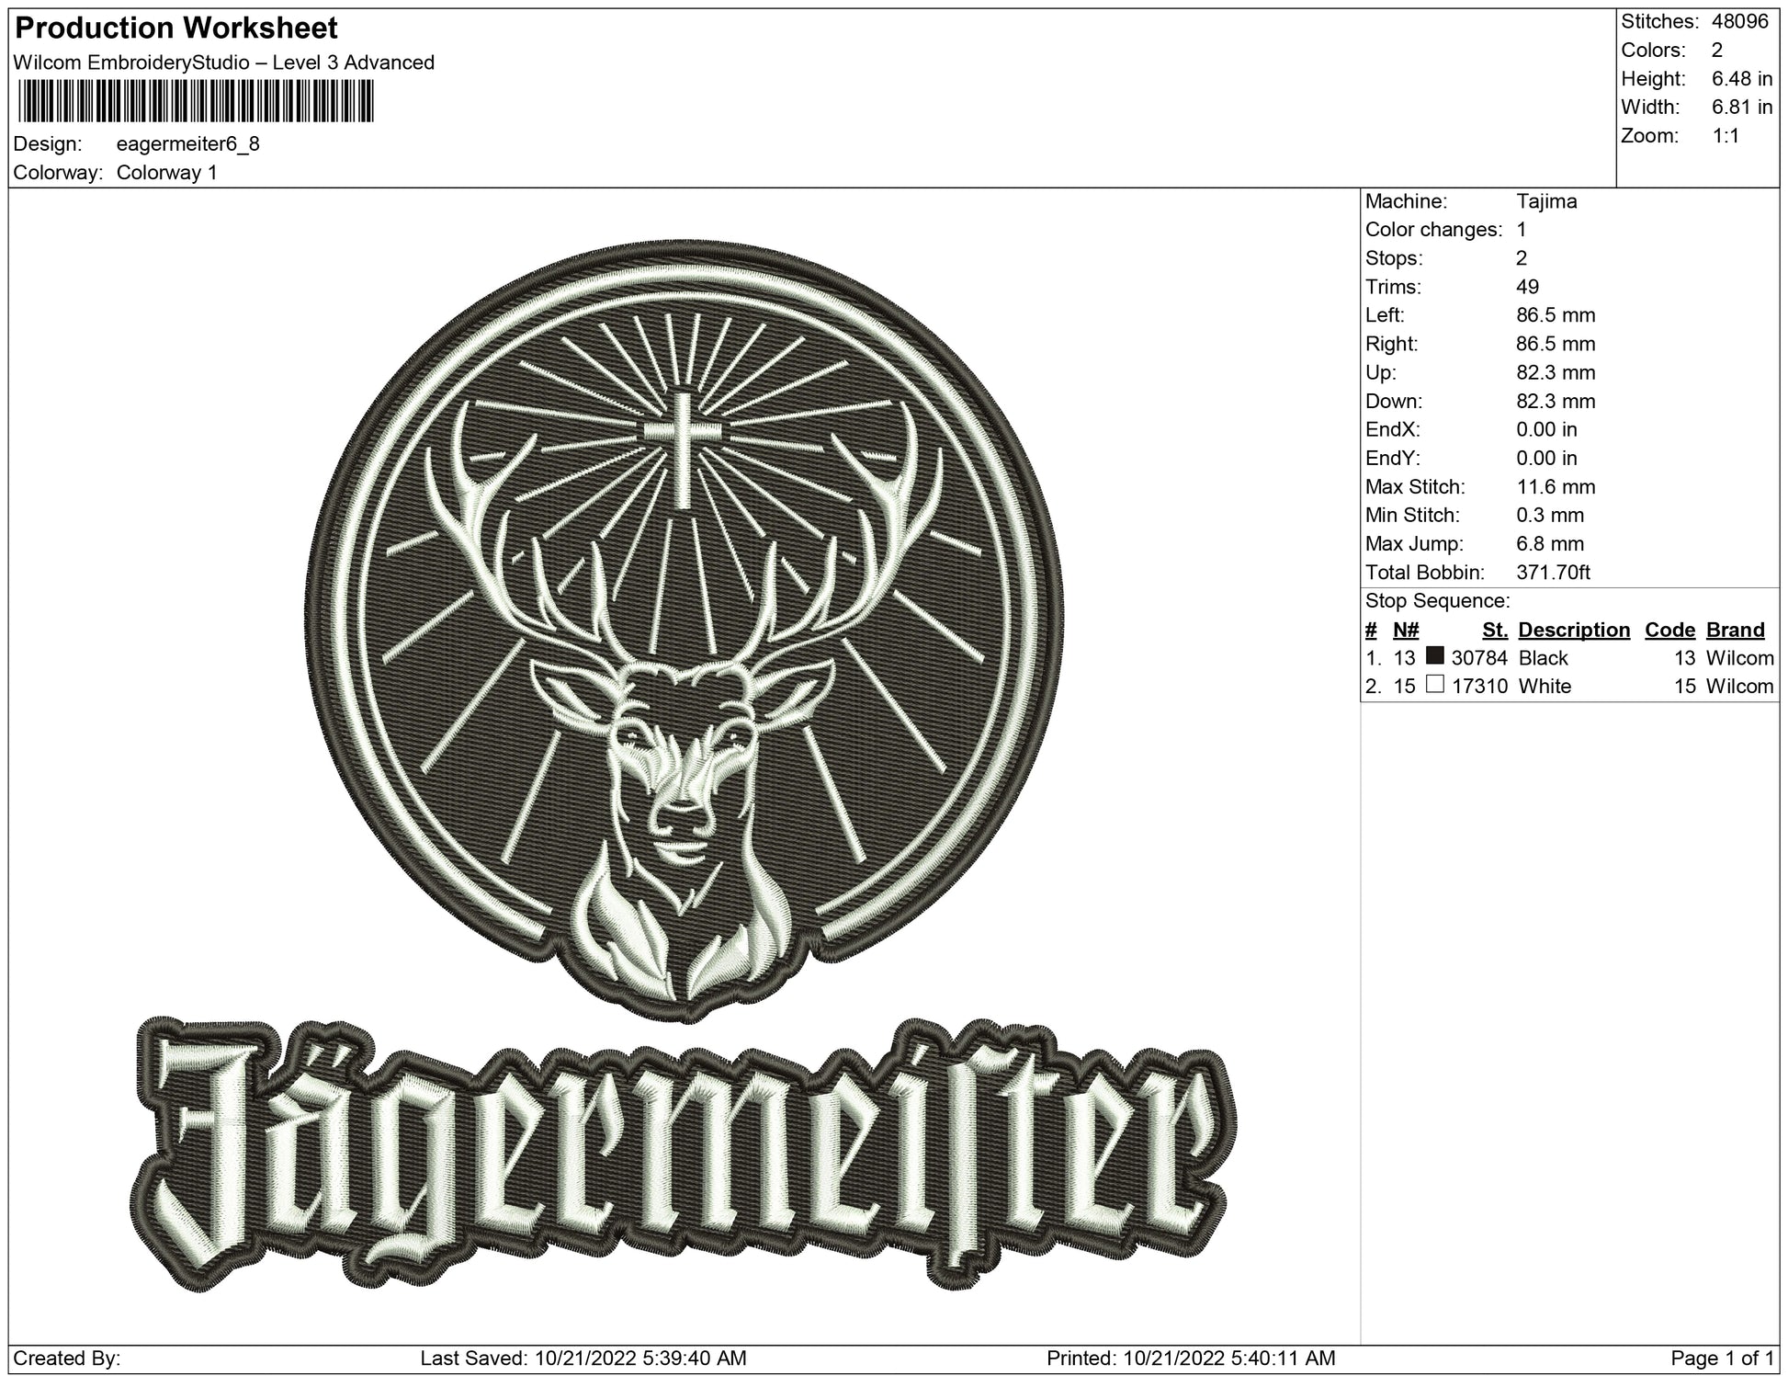1788x1376 pixels.
Task: Click the Description column header
Action: [1573, 630]
